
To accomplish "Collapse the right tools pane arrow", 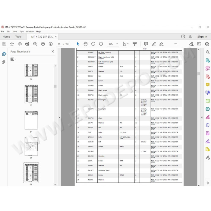I will 202,117.
